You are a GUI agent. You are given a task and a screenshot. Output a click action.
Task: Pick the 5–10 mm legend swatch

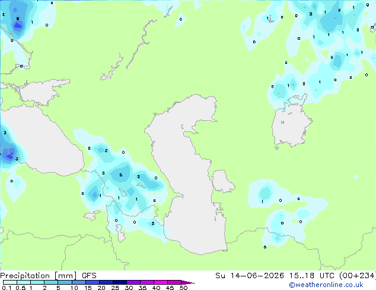click(65, 282)
